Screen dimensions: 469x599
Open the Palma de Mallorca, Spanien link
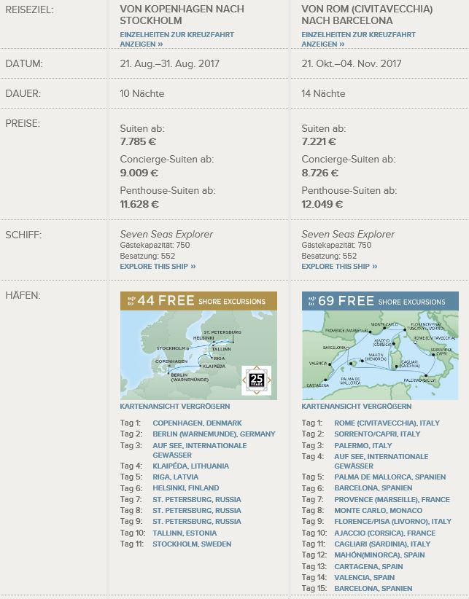(x=389, y=477)
